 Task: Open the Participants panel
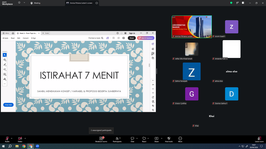tap(117, 139)
